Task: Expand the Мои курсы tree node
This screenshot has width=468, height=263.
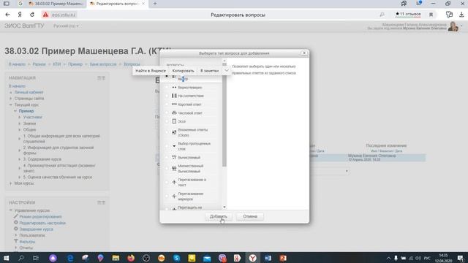Action: tap(11, 183)
